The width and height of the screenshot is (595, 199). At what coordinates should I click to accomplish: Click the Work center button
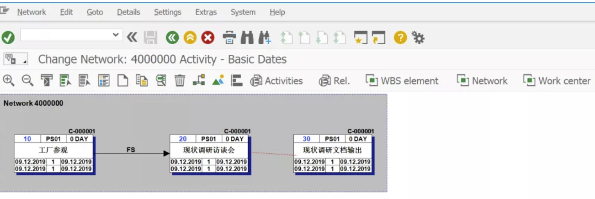557,81
